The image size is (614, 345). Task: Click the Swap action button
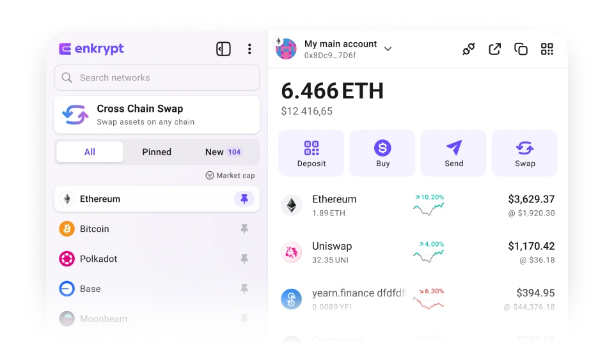point(524,153)
